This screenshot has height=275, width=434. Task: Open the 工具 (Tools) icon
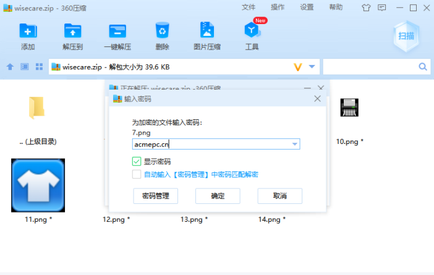point(252,30)
